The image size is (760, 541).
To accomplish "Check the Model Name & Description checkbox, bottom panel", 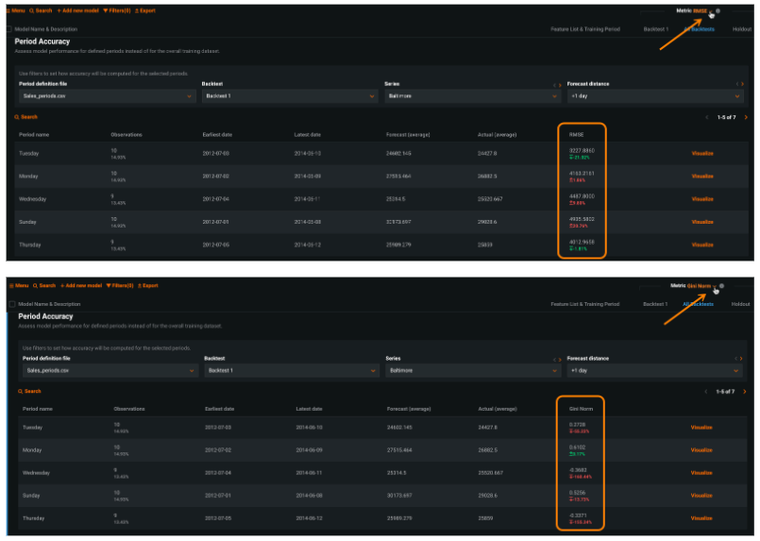I will [10, 304].
